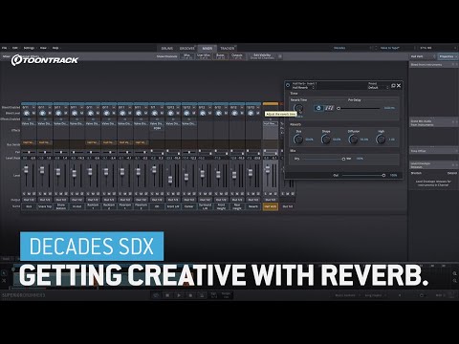The image size is (459, 344).
Task: Click the Dry/Wet mix slider
Action: point(323,159)
